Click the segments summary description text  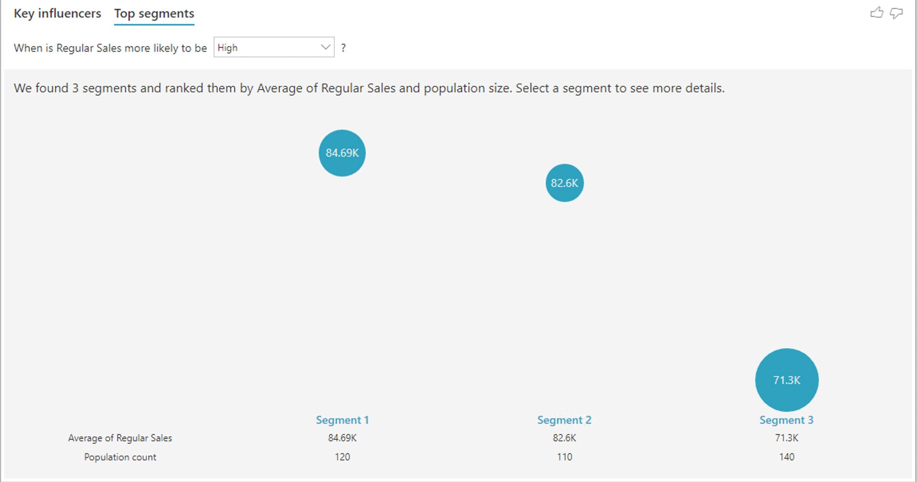coord(369,88)
